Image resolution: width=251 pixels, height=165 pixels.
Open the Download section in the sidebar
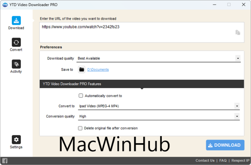16,23
